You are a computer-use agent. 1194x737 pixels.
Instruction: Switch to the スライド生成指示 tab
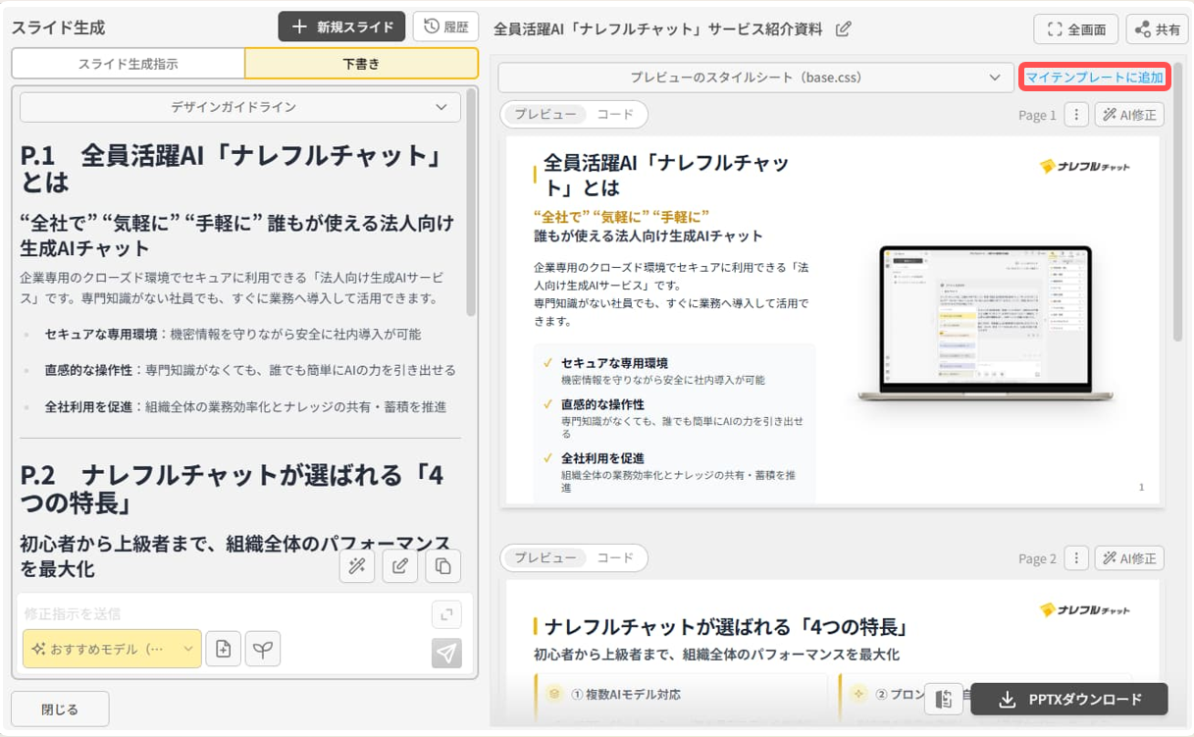point(128,64)
